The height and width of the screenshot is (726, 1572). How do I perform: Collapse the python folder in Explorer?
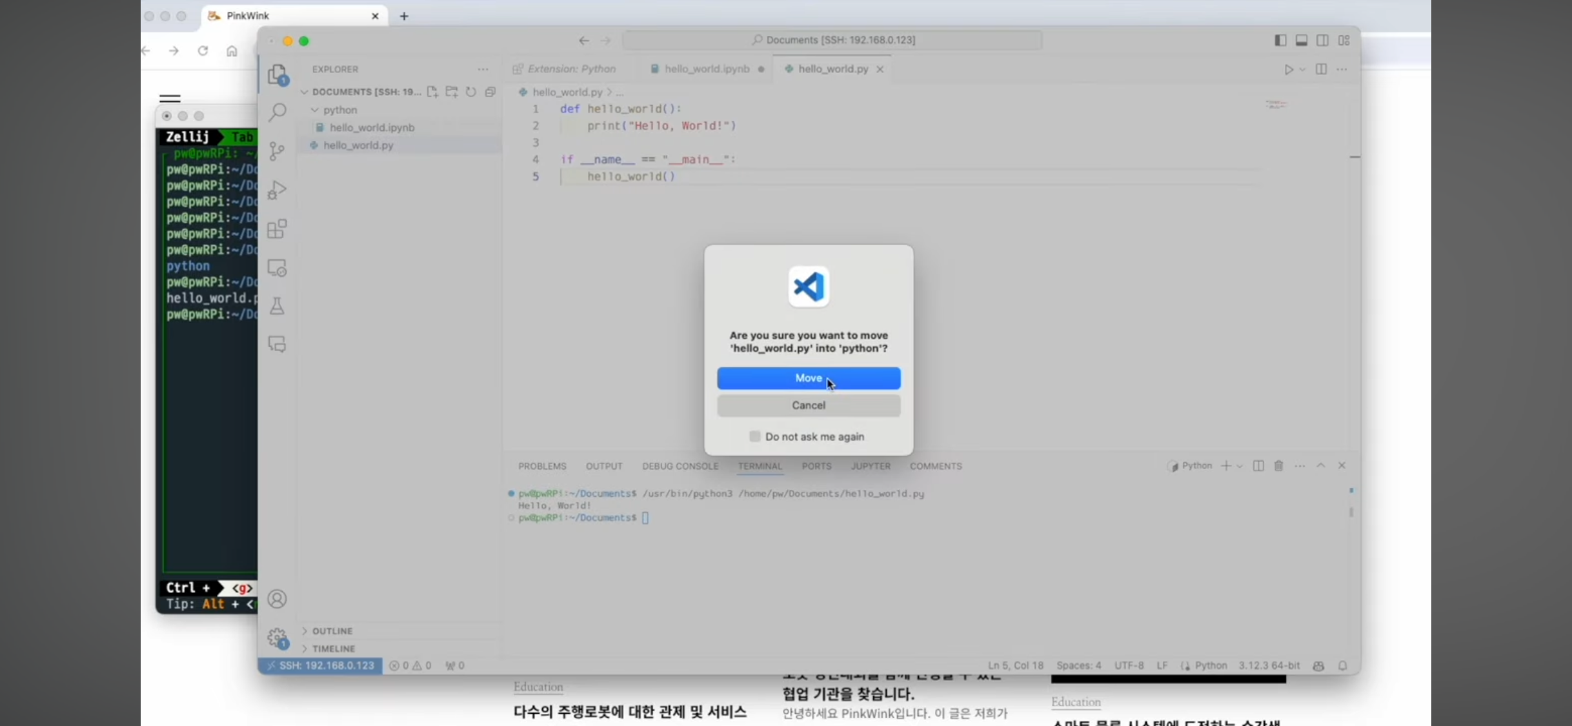(315, 110)
